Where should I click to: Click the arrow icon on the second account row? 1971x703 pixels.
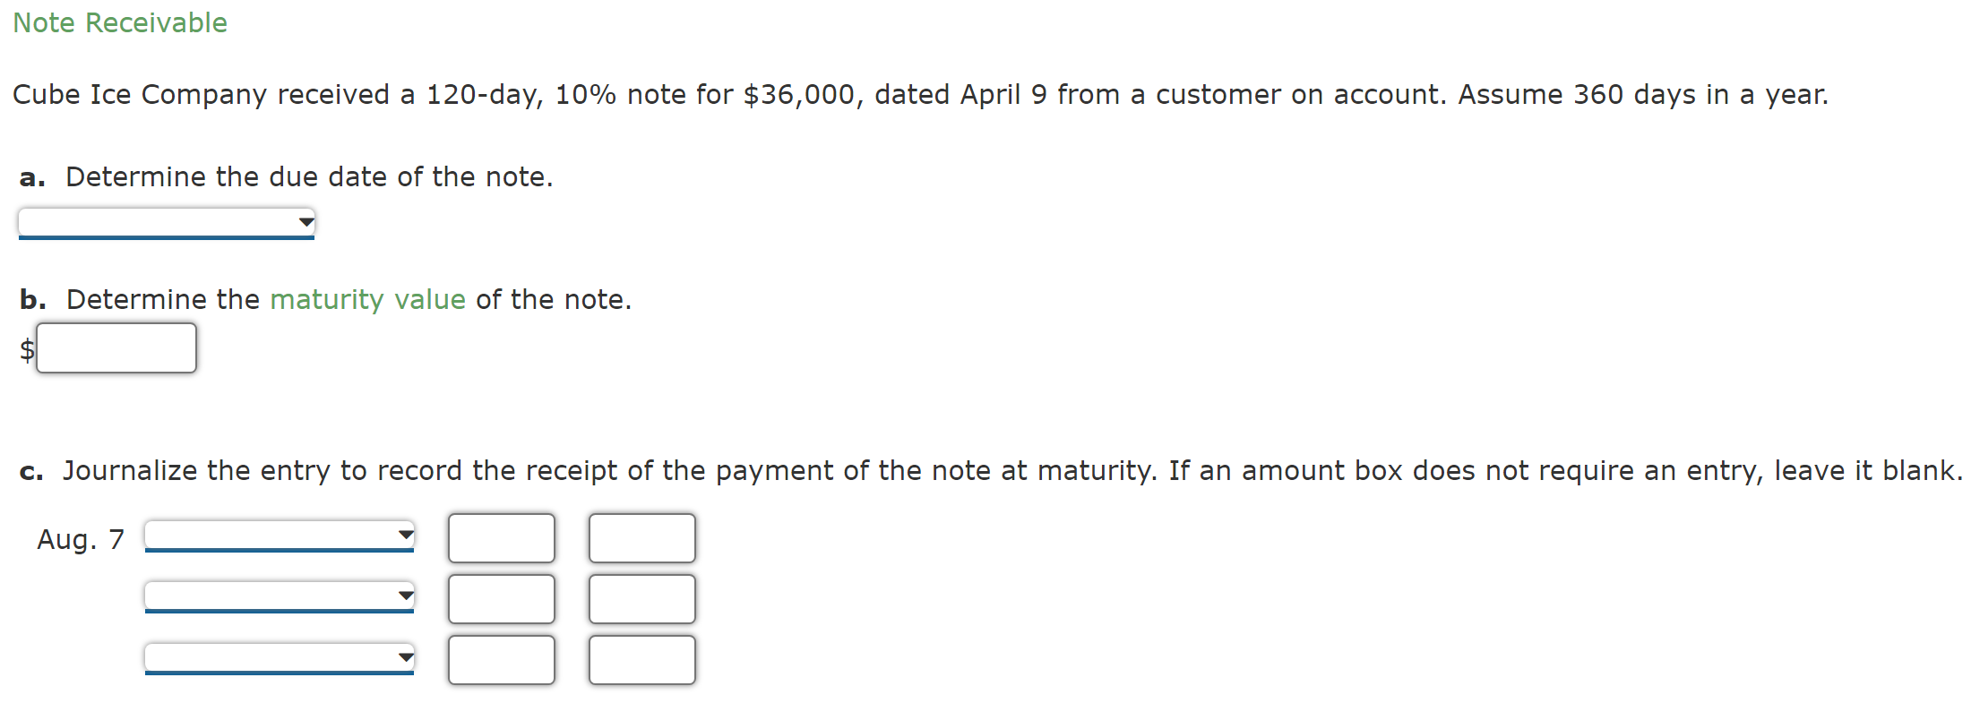click(x=405, y=594)
